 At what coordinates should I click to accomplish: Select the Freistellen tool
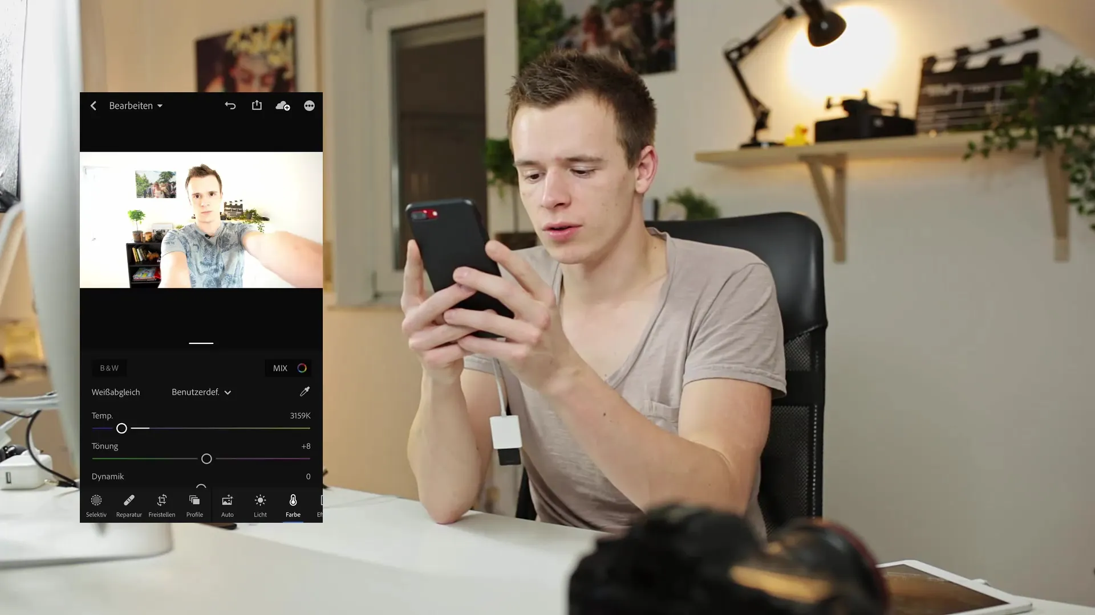(x=162, y=505)
